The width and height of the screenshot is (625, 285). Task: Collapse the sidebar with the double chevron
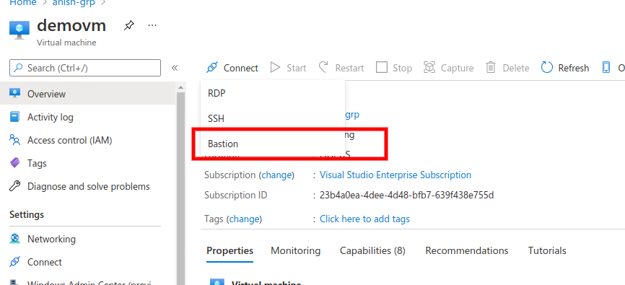tap(175, 68)
